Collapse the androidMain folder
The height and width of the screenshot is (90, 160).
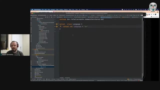(x=36, y=57)
